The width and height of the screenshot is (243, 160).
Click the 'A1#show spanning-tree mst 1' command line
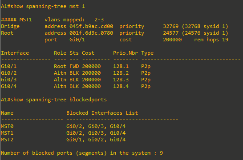[x=43, y=6]
